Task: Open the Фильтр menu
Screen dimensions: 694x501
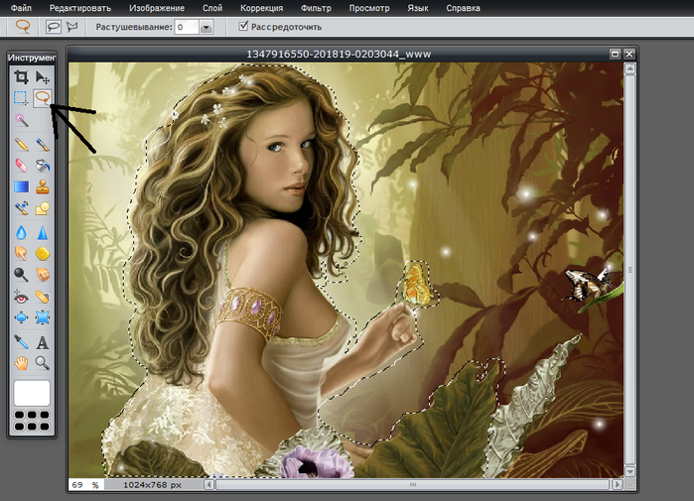Action: point(316,8)
